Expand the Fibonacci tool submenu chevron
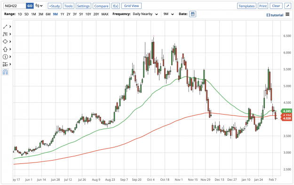Image resolution: width=294 pixels, height=185 pixels. pos(10,34)
